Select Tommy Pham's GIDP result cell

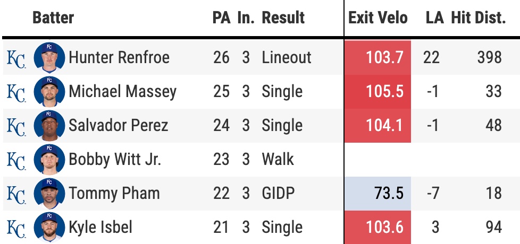point(278,194)
